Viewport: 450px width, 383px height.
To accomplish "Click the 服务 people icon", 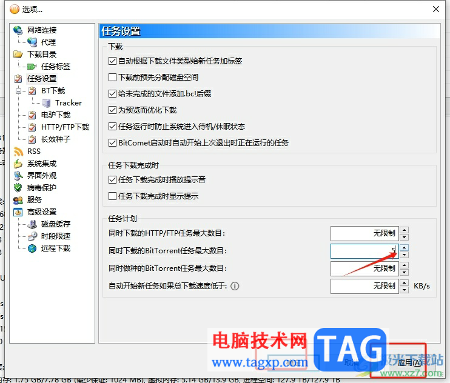I will tap(18, 200).
